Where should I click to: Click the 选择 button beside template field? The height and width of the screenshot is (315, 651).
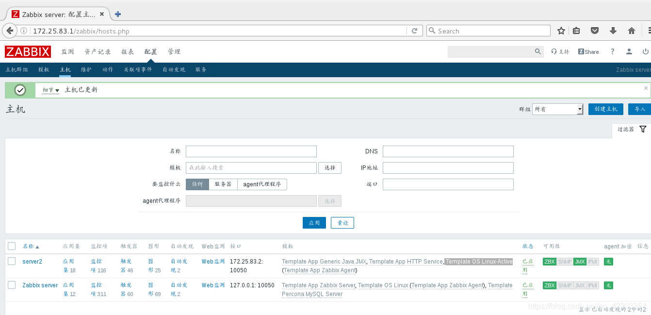(330, 167)
